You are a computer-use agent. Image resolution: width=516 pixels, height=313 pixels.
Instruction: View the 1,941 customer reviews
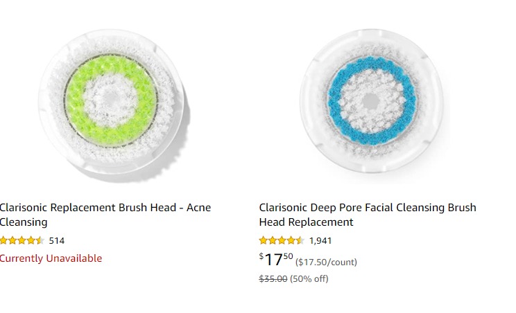(320, 241)
